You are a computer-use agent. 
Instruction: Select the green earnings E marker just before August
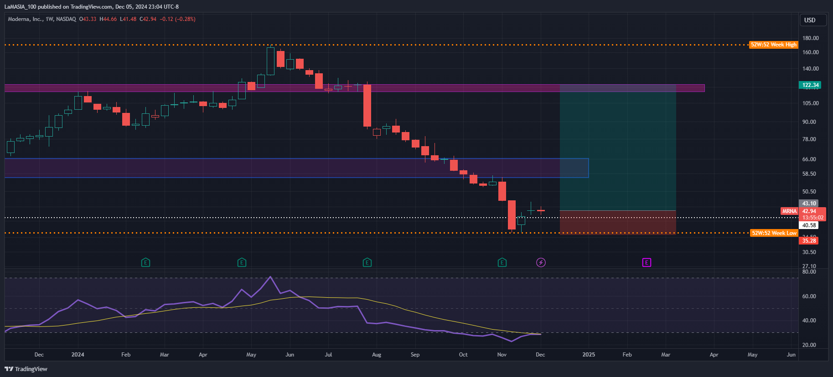point(367,262)
